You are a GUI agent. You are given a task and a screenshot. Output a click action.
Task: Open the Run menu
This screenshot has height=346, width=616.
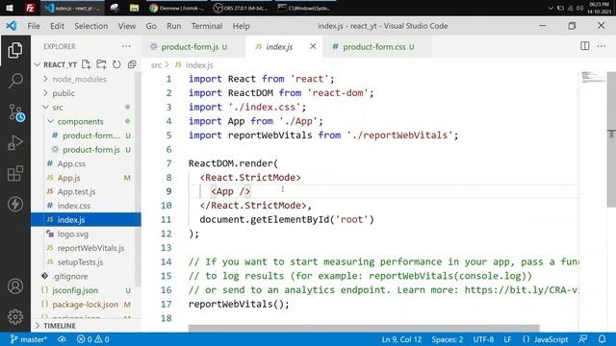pyautogui.click(x=174, y=26)
